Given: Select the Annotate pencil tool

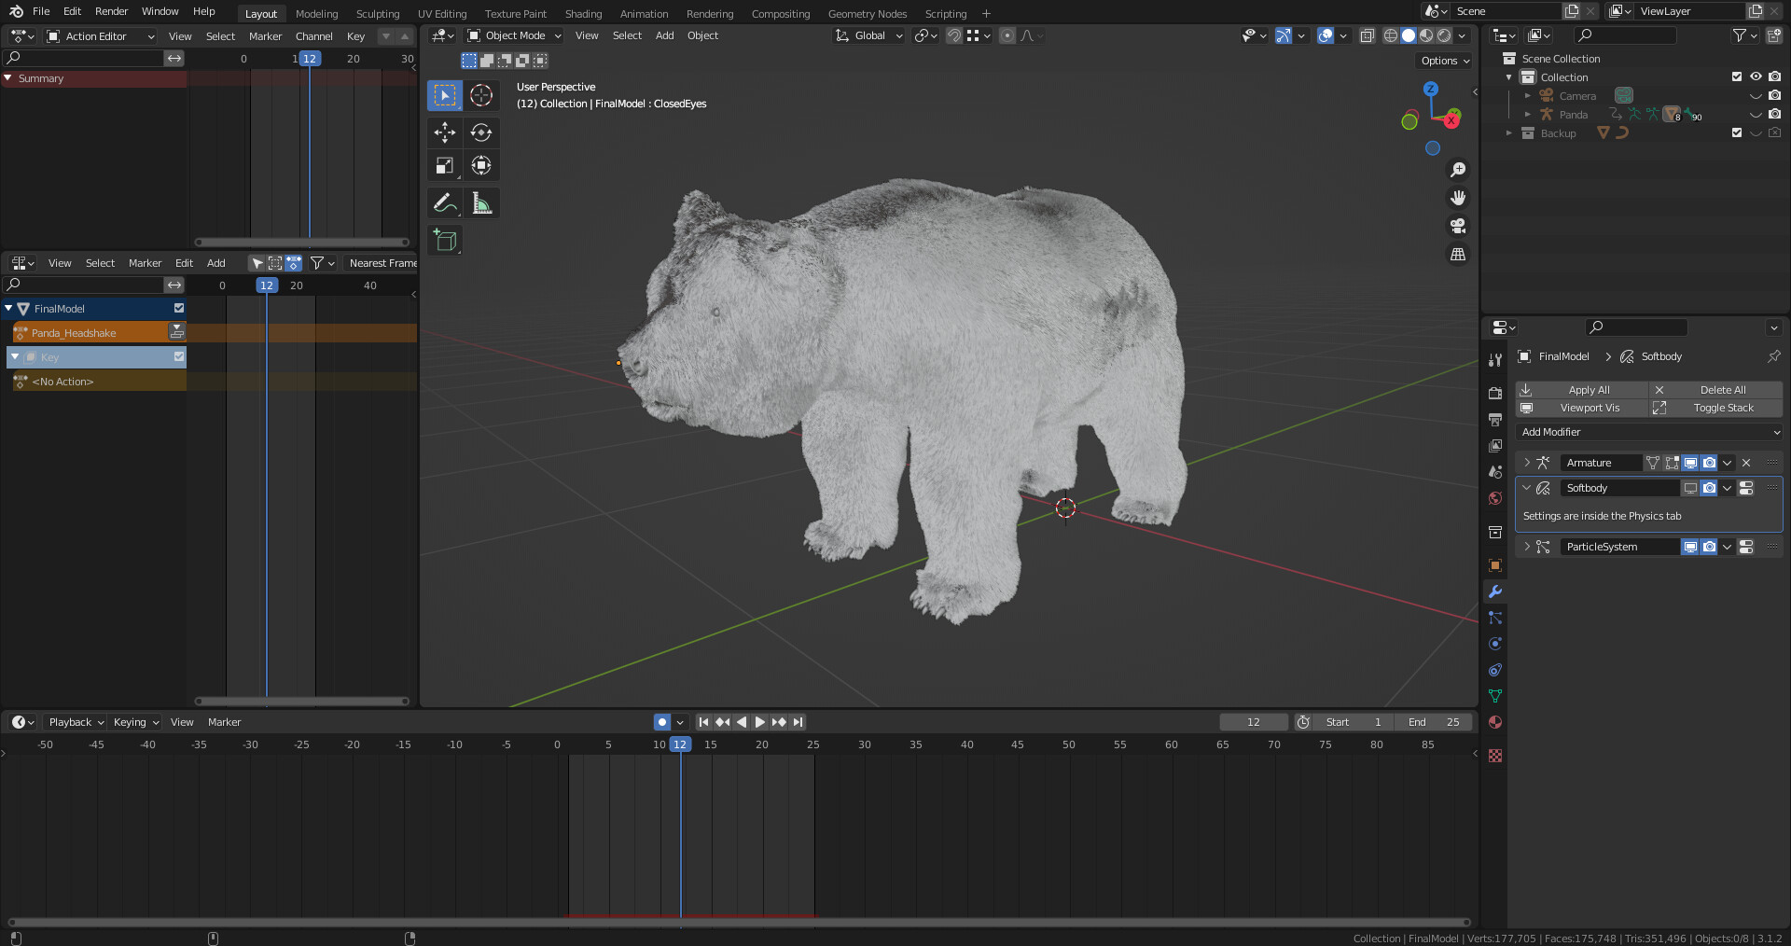Looking at the screenshot, I should pyautogui.click(x=445, y=203).
